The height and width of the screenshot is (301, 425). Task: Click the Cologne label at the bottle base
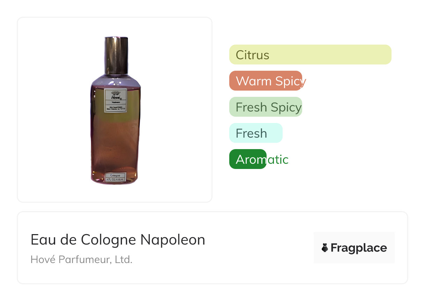pos(115,177)
